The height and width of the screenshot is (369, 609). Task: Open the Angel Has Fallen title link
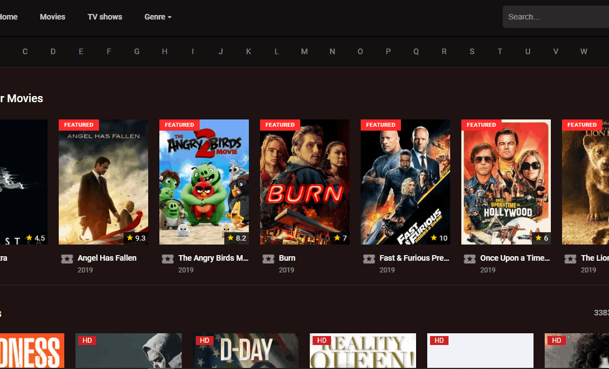pyautogui.click(x=107, y=258)
